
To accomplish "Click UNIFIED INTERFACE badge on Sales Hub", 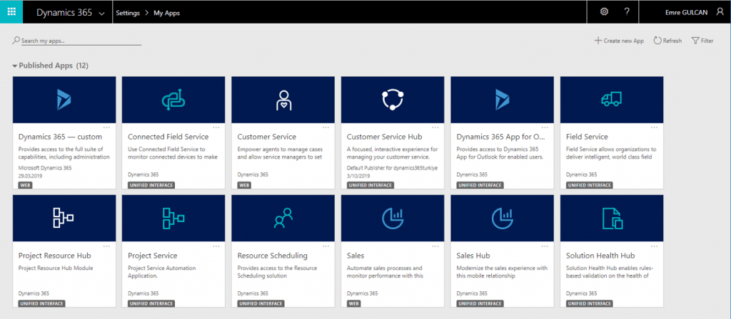I will pos(480,303).
